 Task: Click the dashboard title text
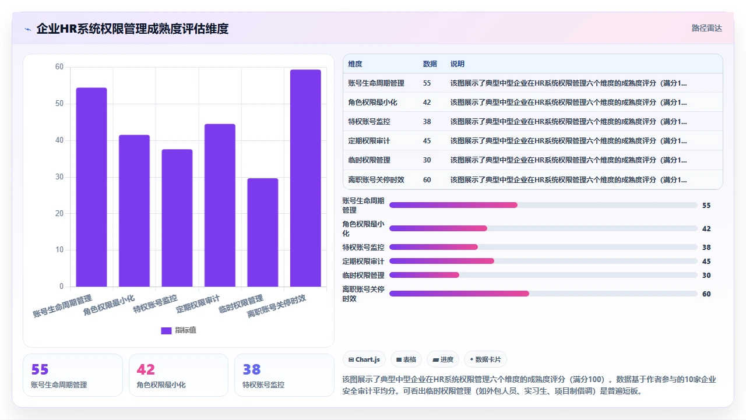132,29
